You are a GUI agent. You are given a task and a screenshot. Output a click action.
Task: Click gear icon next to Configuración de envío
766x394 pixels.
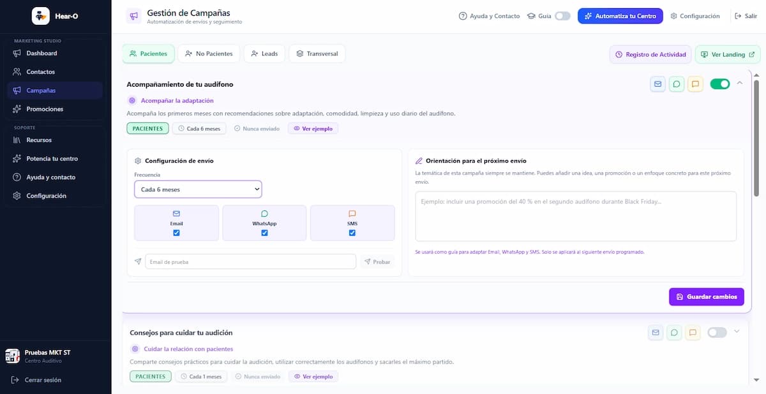point(138,161)
